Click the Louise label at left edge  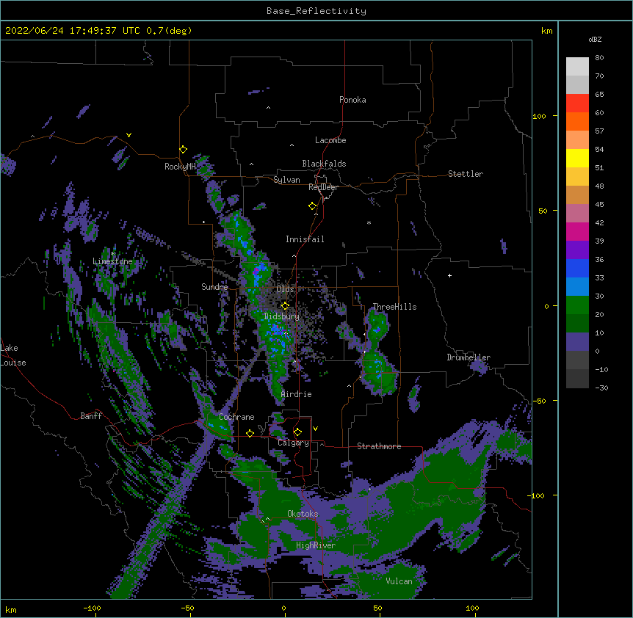[x=13, y=363]
